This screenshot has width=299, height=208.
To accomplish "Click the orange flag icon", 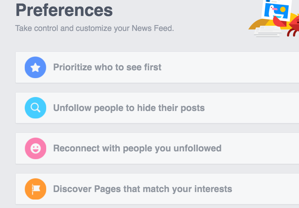I will coord(35,189).
